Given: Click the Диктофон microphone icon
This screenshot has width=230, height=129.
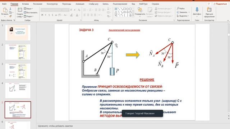Looking at the screenshot, I should click(x=197, y=10).
